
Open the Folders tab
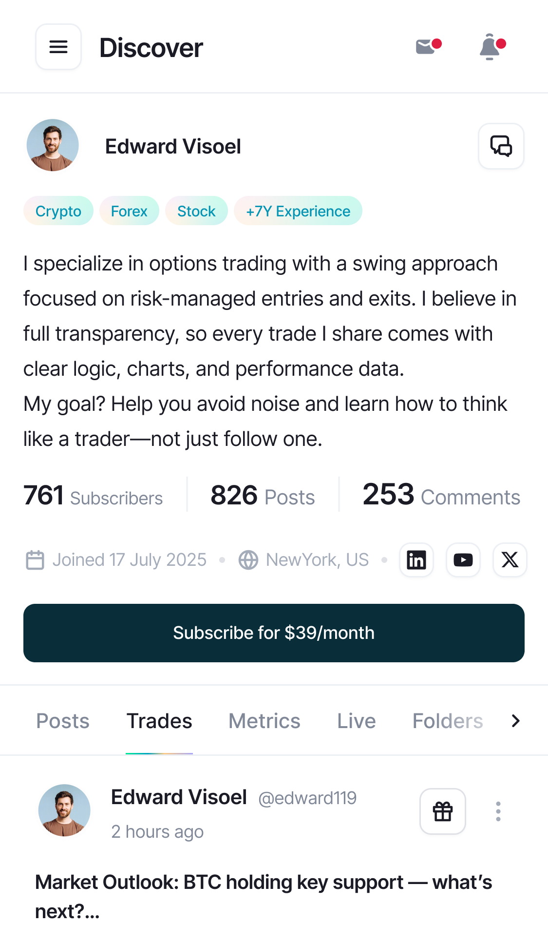(448, 721)
